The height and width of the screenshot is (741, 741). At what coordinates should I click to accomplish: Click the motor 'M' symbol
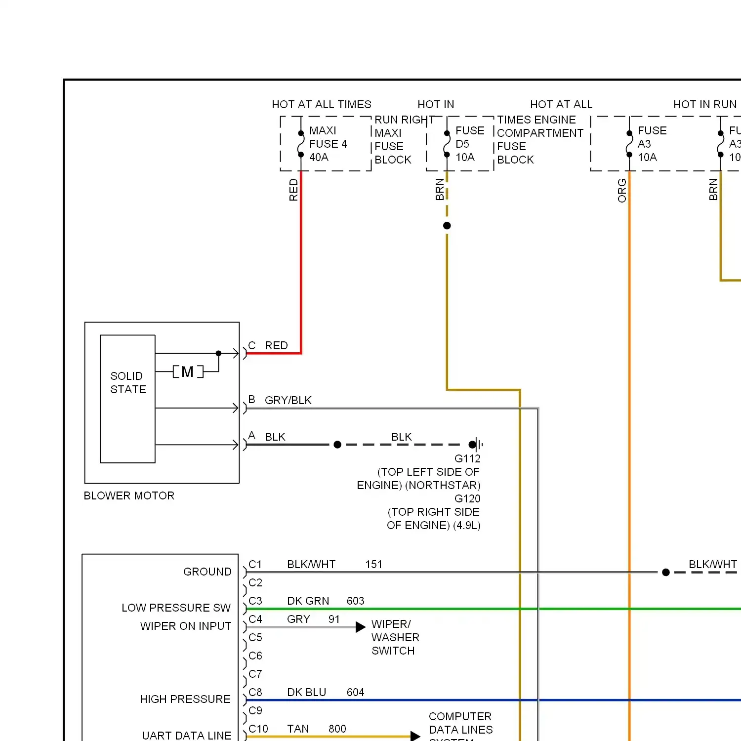[188, 371]
